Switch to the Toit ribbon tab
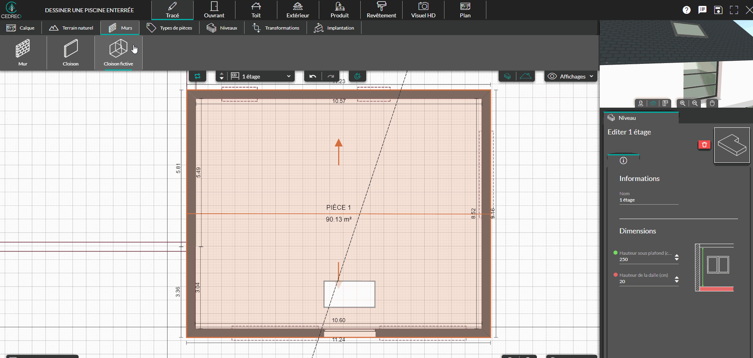The image size is (753, 358). coord(256,10)
